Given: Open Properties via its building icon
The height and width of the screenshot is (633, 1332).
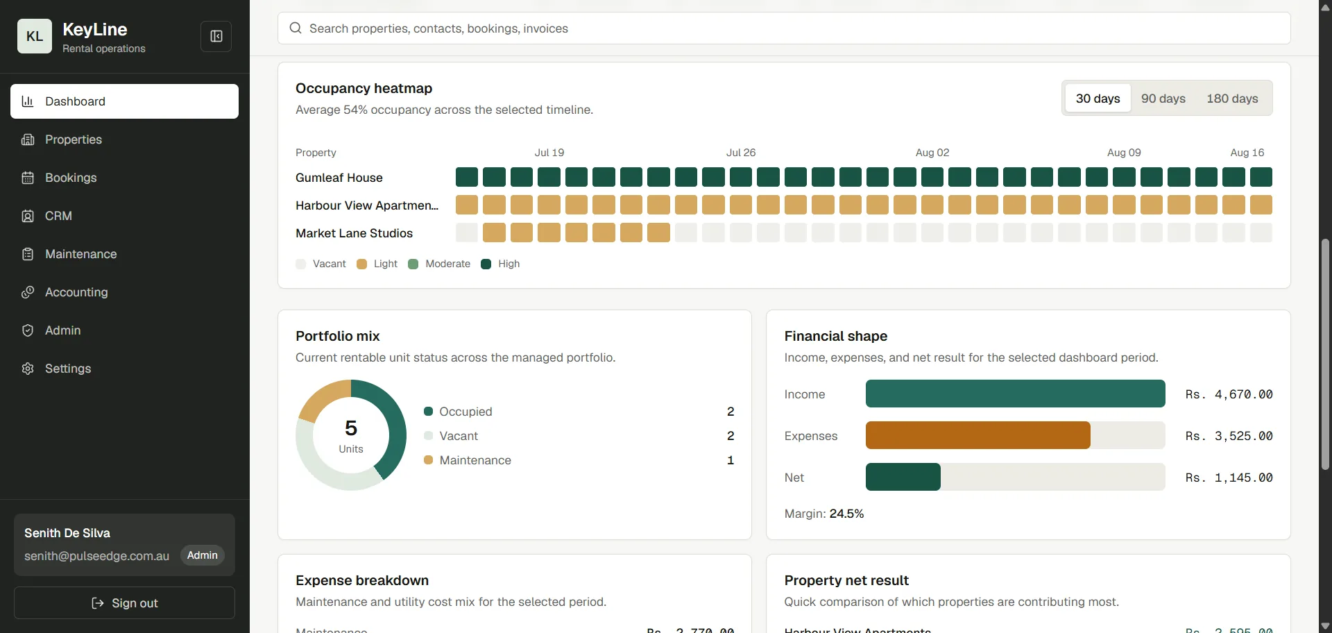Looking at the screenshot, I should tap(28, 140).
